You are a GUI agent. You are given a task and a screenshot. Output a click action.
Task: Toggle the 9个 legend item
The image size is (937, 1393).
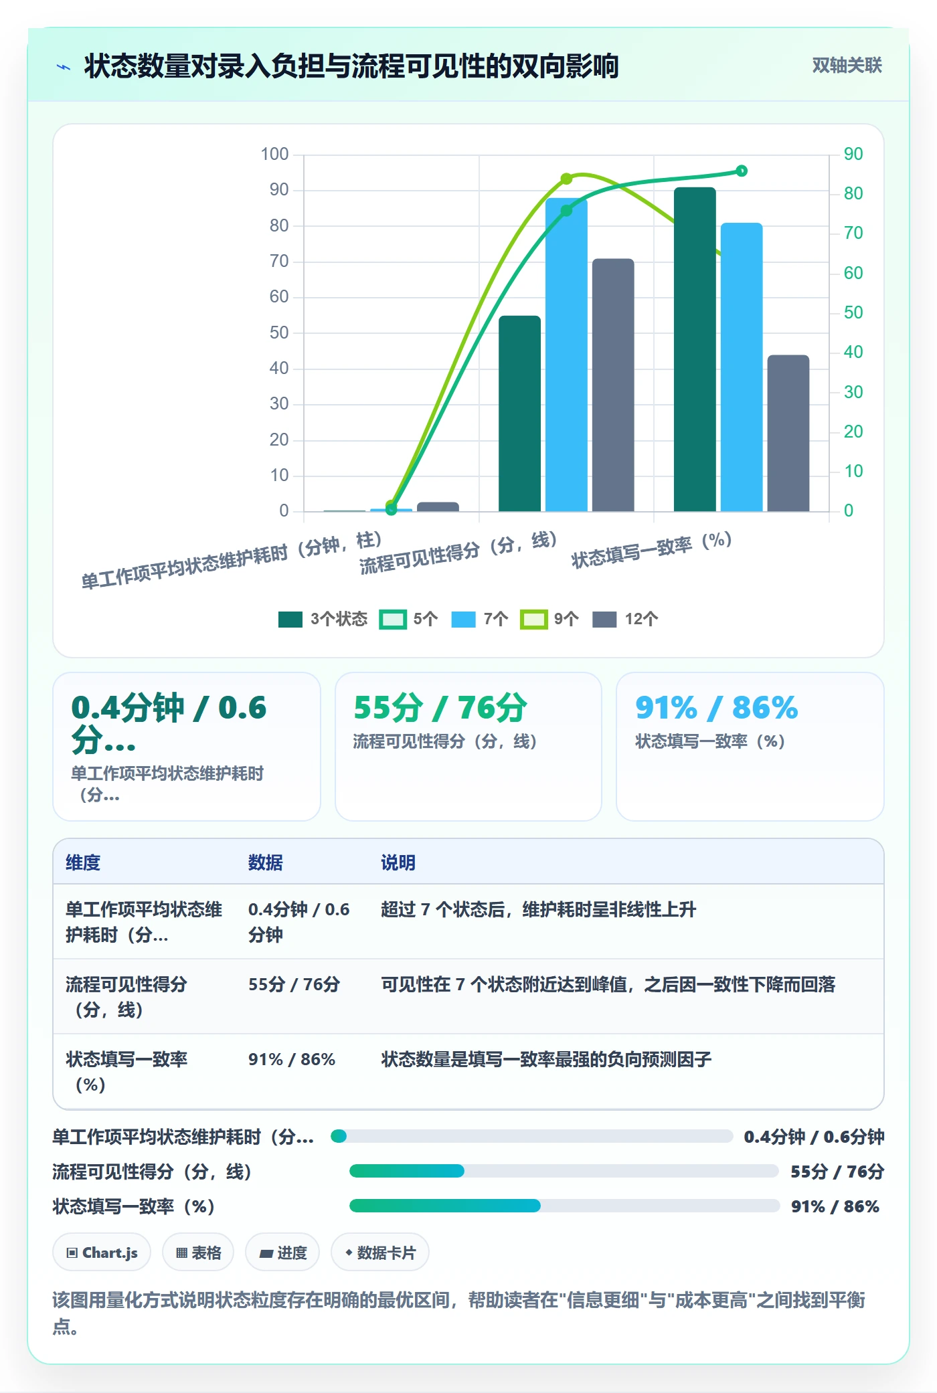click(549, 619)
